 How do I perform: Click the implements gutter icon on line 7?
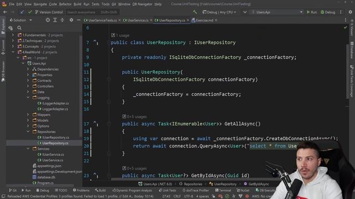95,42
